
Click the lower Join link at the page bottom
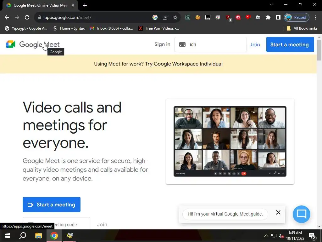pyautogui.click(x=102, y=224)
